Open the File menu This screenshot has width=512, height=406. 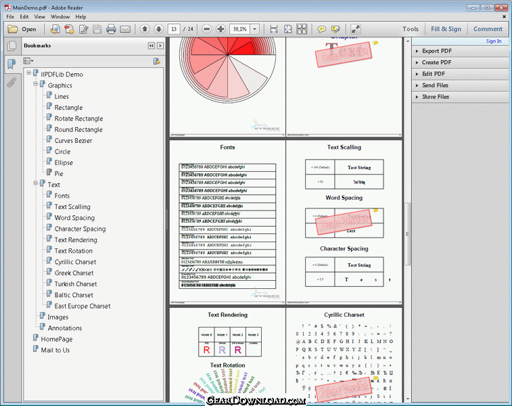(10, 17)
